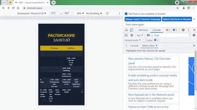Create a live expression with the eye icon
Image resolution: width=197 pixels, height=110 pixels.
pyautogui.click(x=148, y=35)
